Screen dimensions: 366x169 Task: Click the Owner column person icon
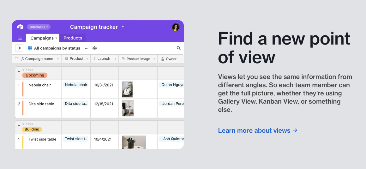(163, 59)
